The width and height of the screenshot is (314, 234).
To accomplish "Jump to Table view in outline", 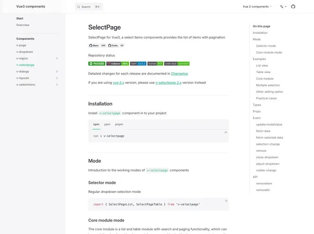I will (x=263, y=72).
